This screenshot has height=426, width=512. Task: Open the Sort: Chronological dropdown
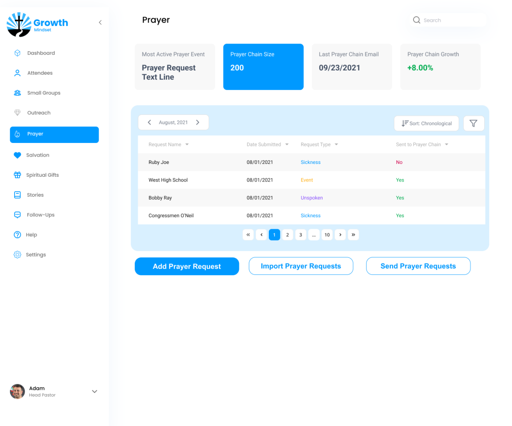pos(426,123)
